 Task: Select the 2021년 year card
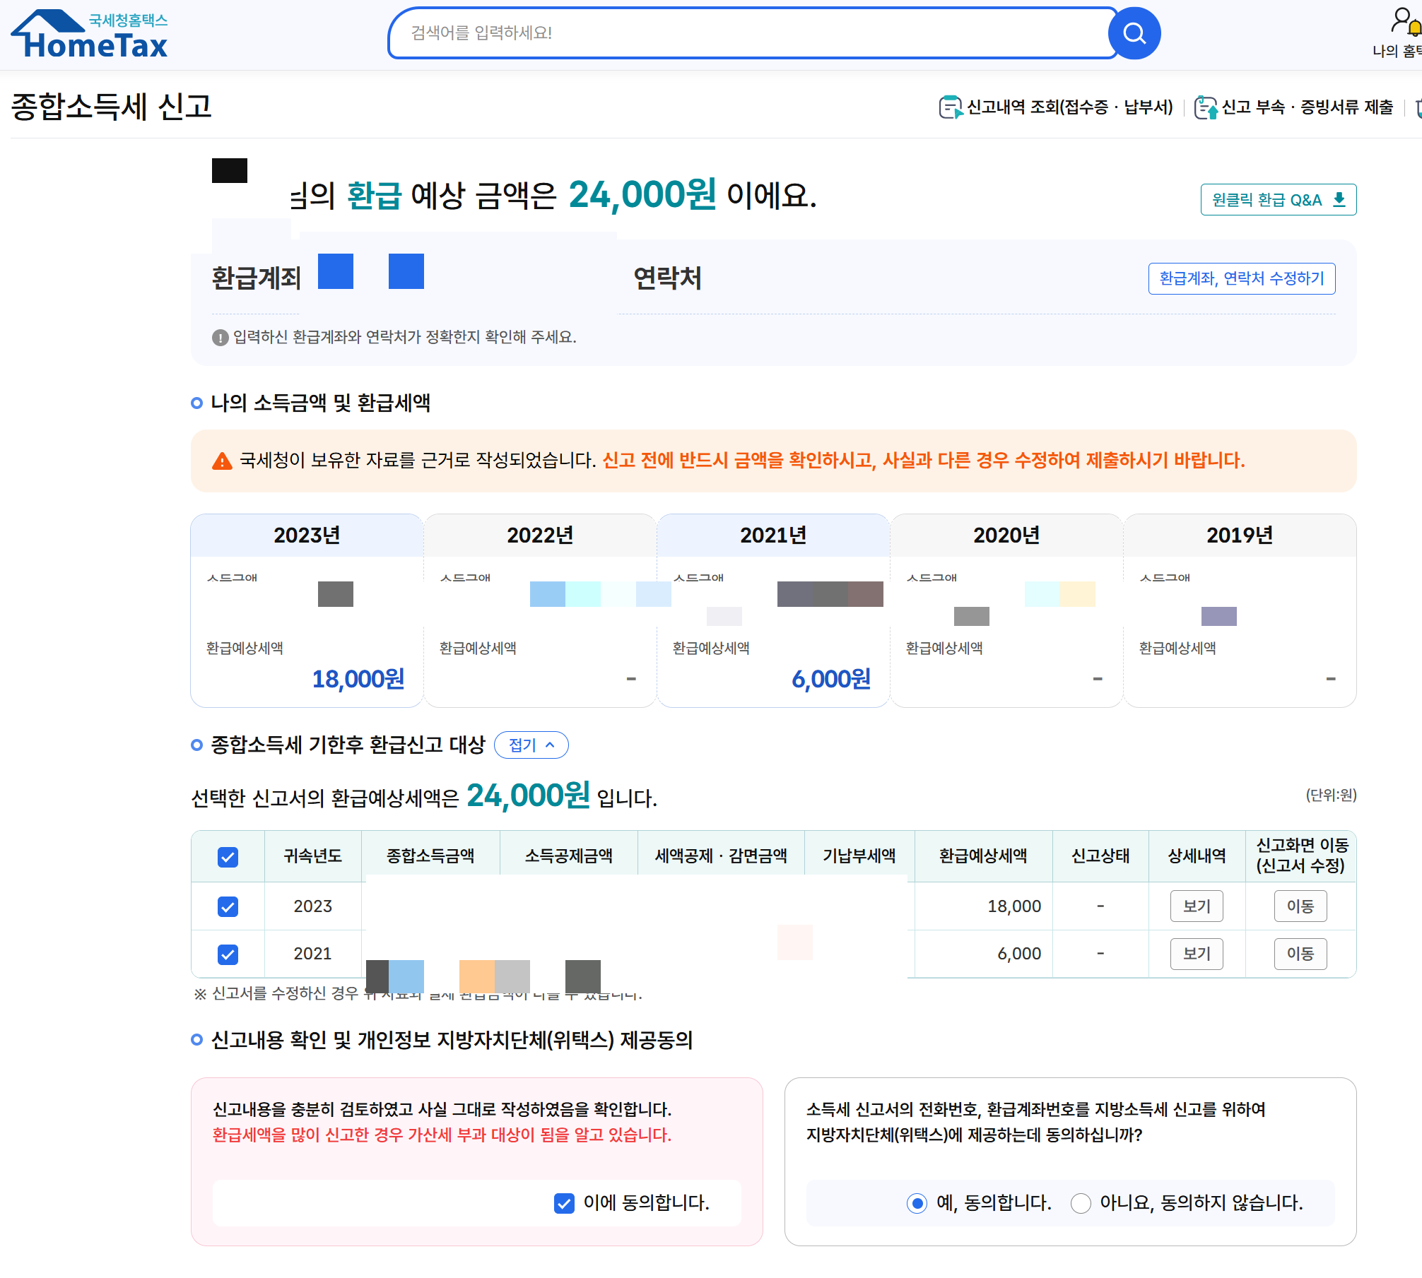point(773,536)
